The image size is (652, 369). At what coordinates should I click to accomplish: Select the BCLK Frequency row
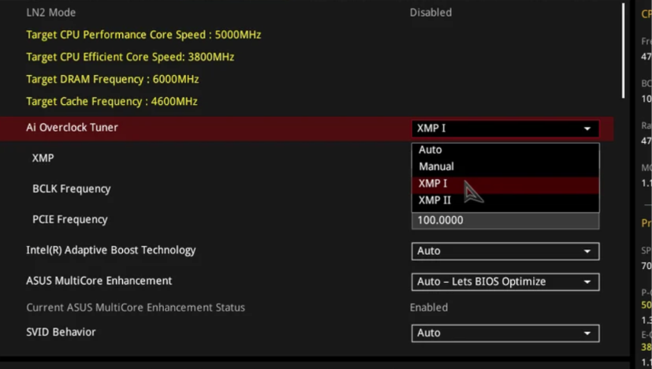click(72, 189)
